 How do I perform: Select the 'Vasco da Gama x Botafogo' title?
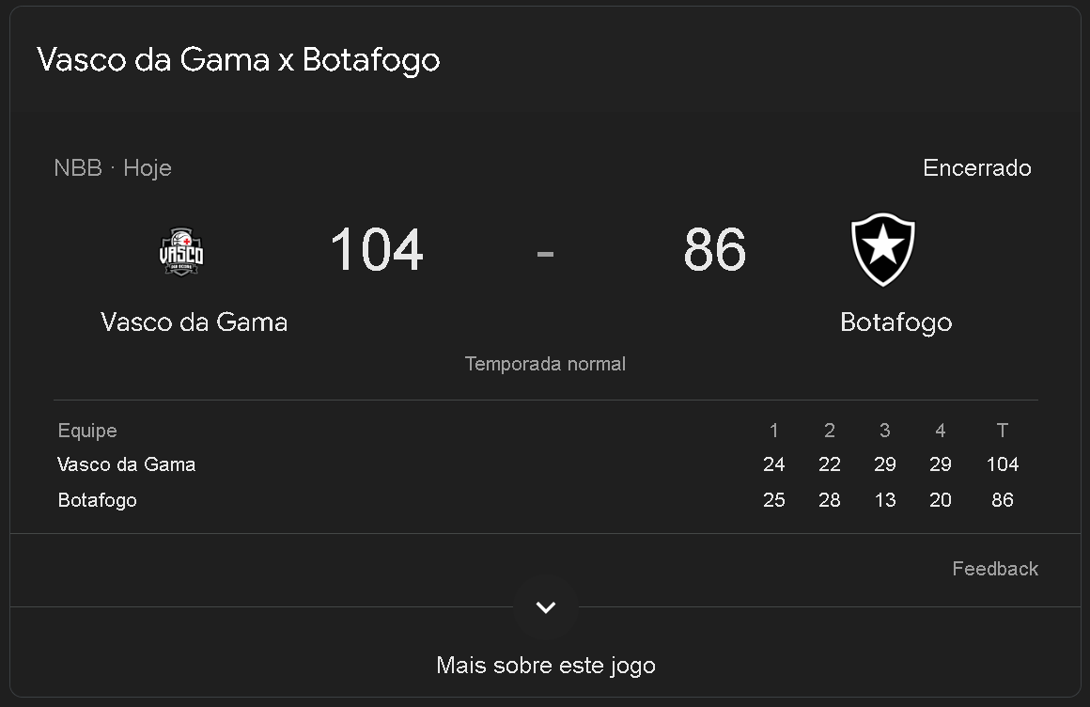coord(239,60)
